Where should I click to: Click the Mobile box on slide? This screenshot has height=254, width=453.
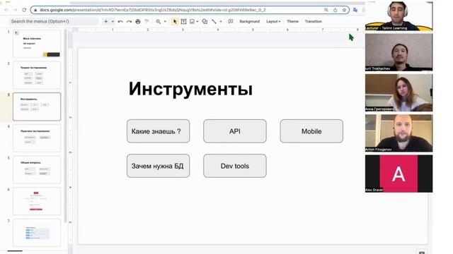311,131
